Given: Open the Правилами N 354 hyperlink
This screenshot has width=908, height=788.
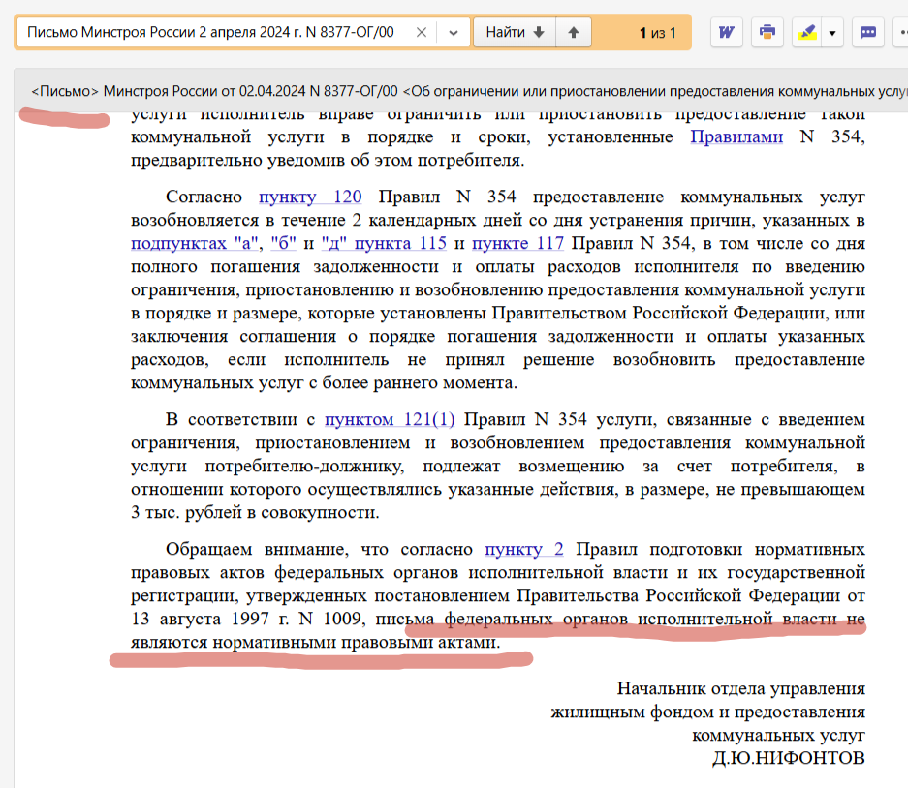Looking at the screenshot, I should click(736, 137).
